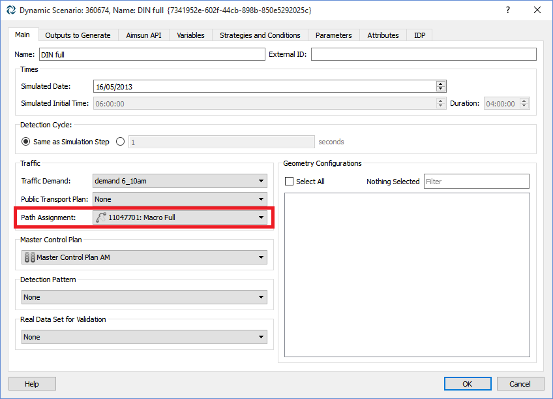The height and width of the screenshot is (399, 553).
Task: Select Same as Simulation Step radio button
Action: (x=25, y=142)
